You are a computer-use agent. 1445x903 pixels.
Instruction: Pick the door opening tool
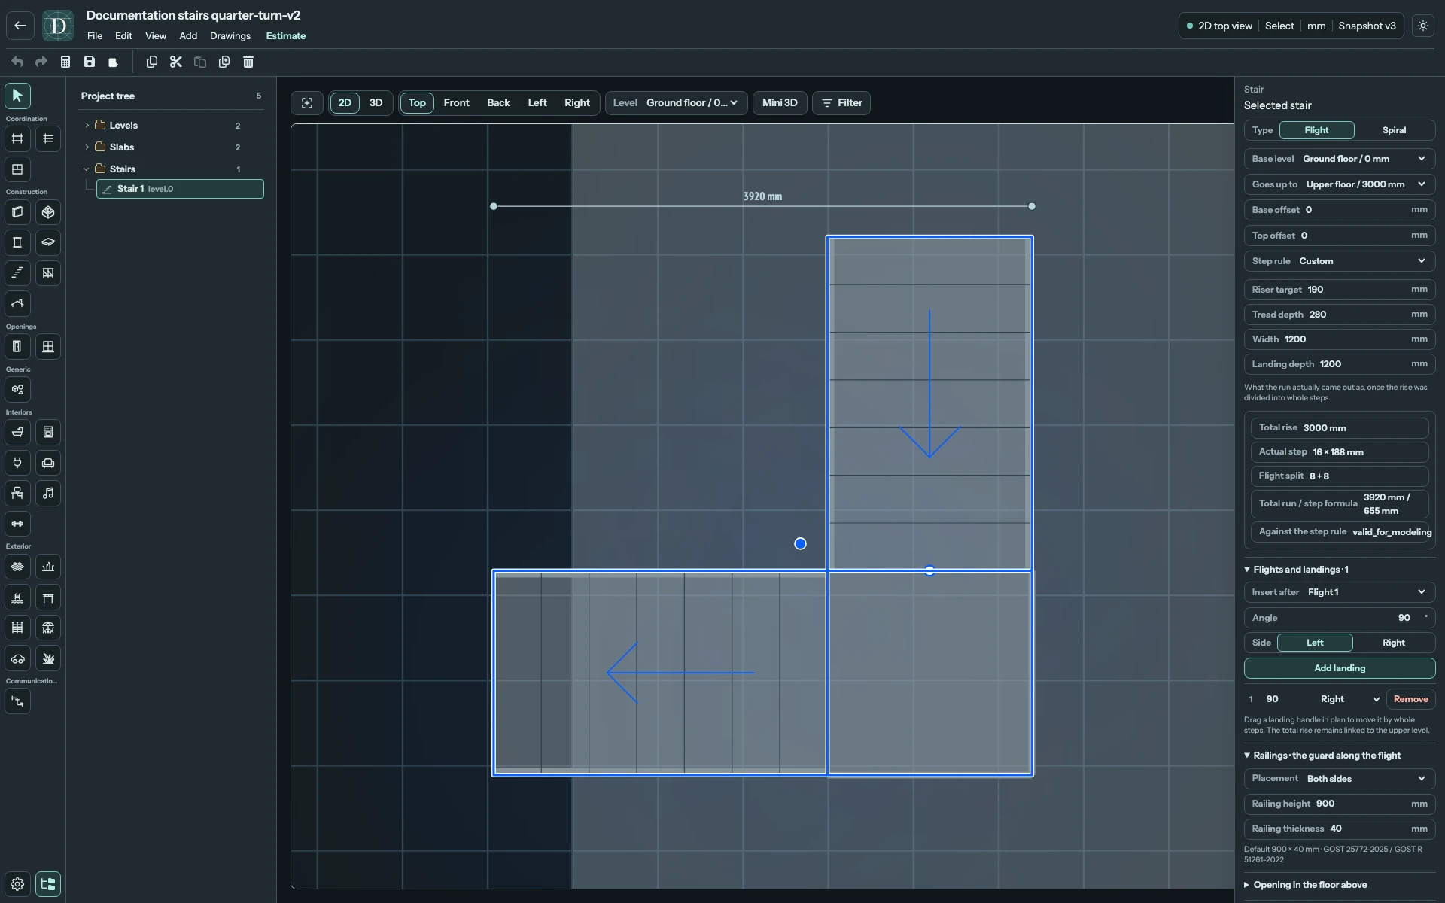click(17, 347)
